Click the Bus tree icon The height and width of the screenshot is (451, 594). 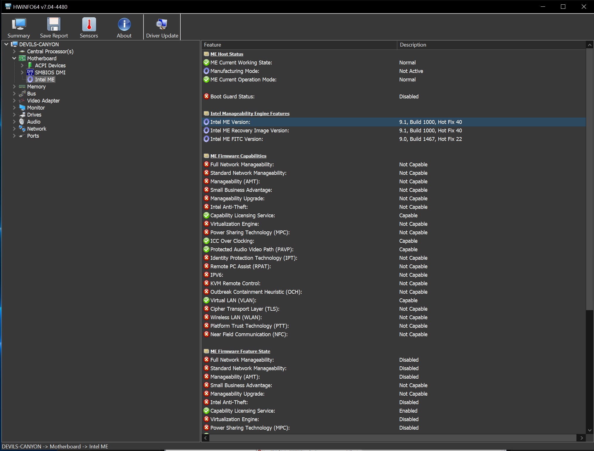(x=22, y=93)
